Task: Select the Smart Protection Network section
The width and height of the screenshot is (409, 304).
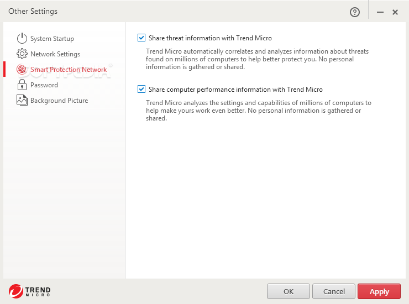Action: [x=69, y=70]
